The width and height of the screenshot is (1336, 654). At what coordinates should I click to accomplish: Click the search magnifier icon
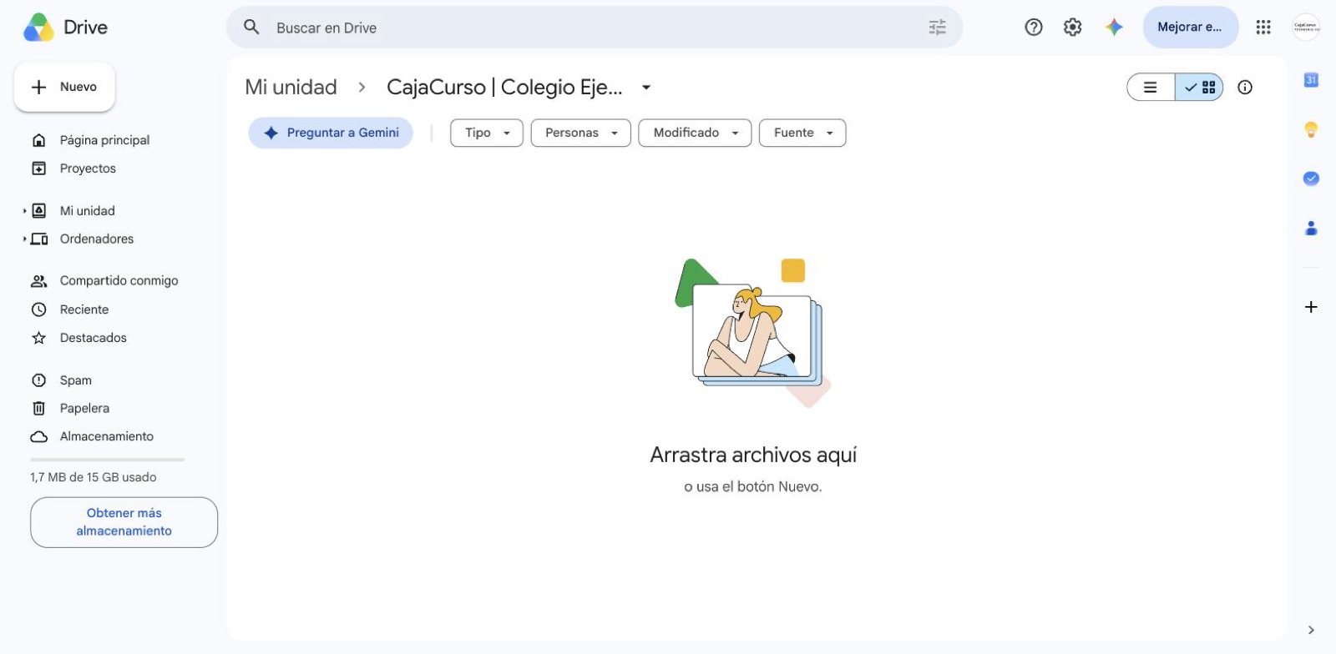pos(251,28)
